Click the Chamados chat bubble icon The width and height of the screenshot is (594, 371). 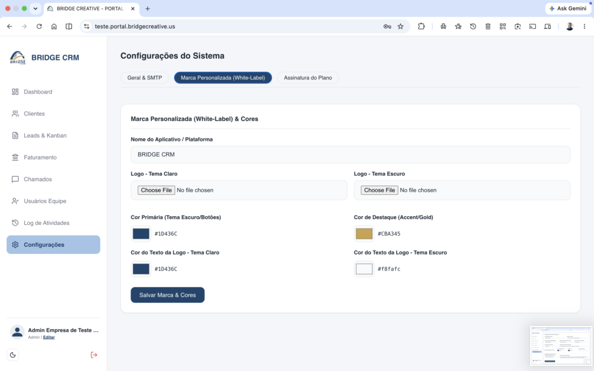pos(15,179)
